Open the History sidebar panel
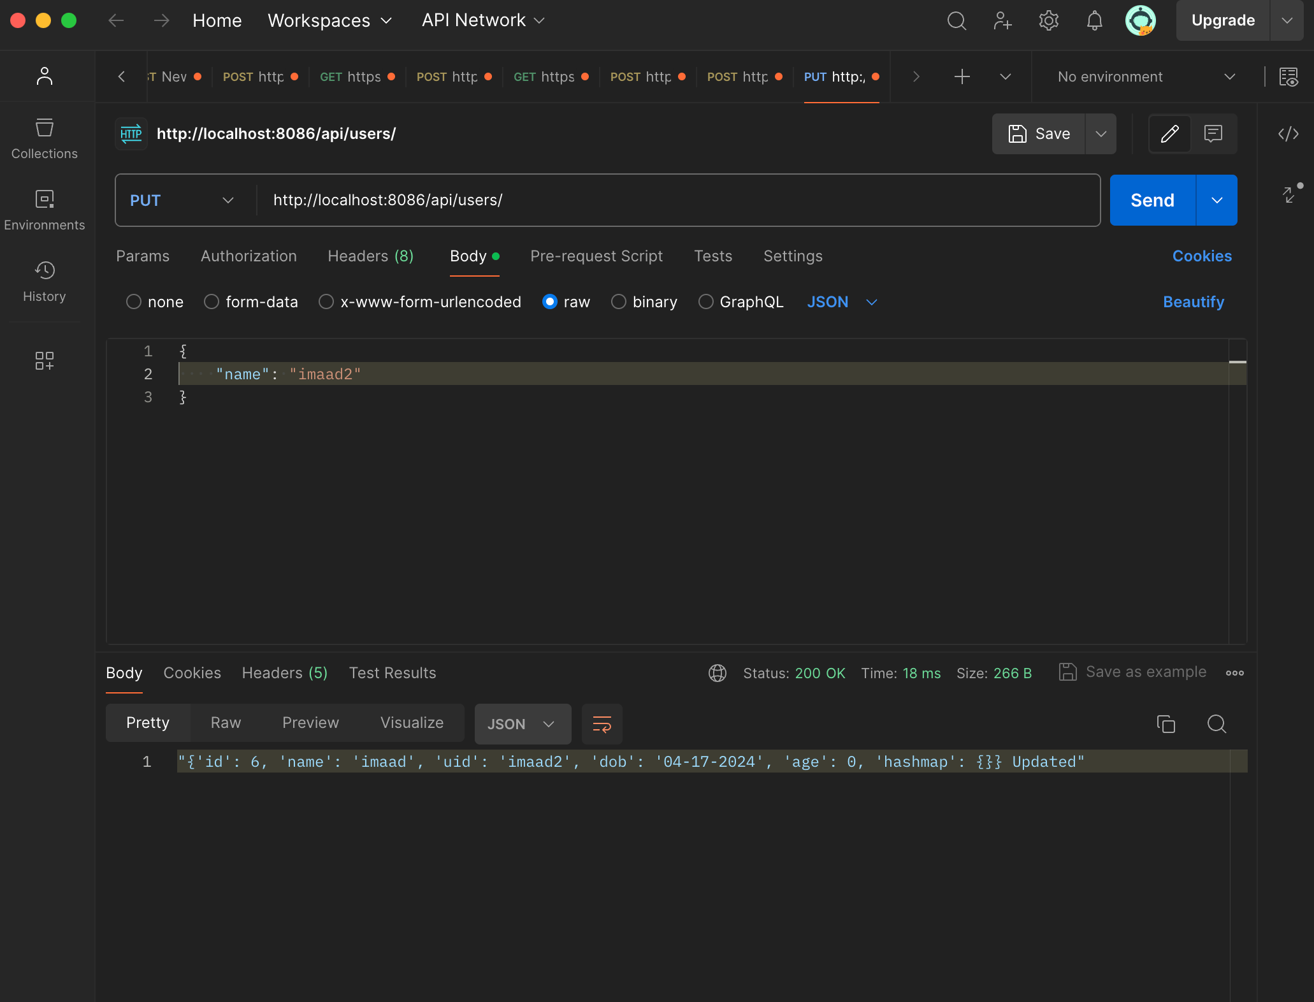 [44, 282]
